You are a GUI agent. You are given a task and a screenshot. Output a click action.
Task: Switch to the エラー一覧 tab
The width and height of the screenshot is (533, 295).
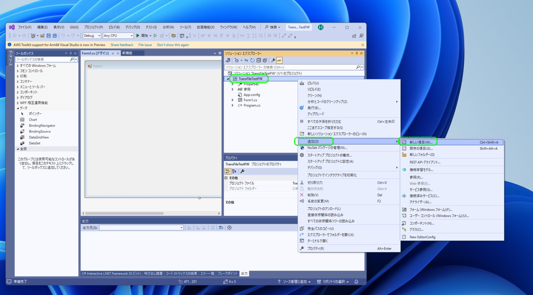pos(207,273)
